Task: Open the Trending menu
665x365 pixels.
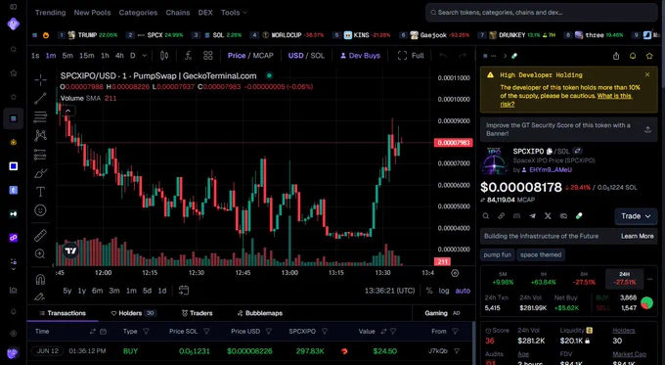Action: (x=51, y=13)
